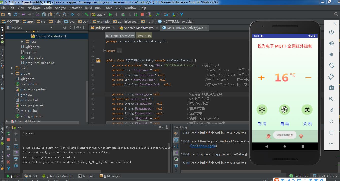Open emulator extended controls (three dots)
The height and width of the screenshot is (181, 340).
coord(331,144)
